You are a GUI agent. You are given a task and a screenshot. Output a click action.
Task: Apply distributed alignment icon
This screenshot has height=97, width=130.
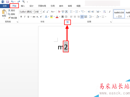point(86,17)
